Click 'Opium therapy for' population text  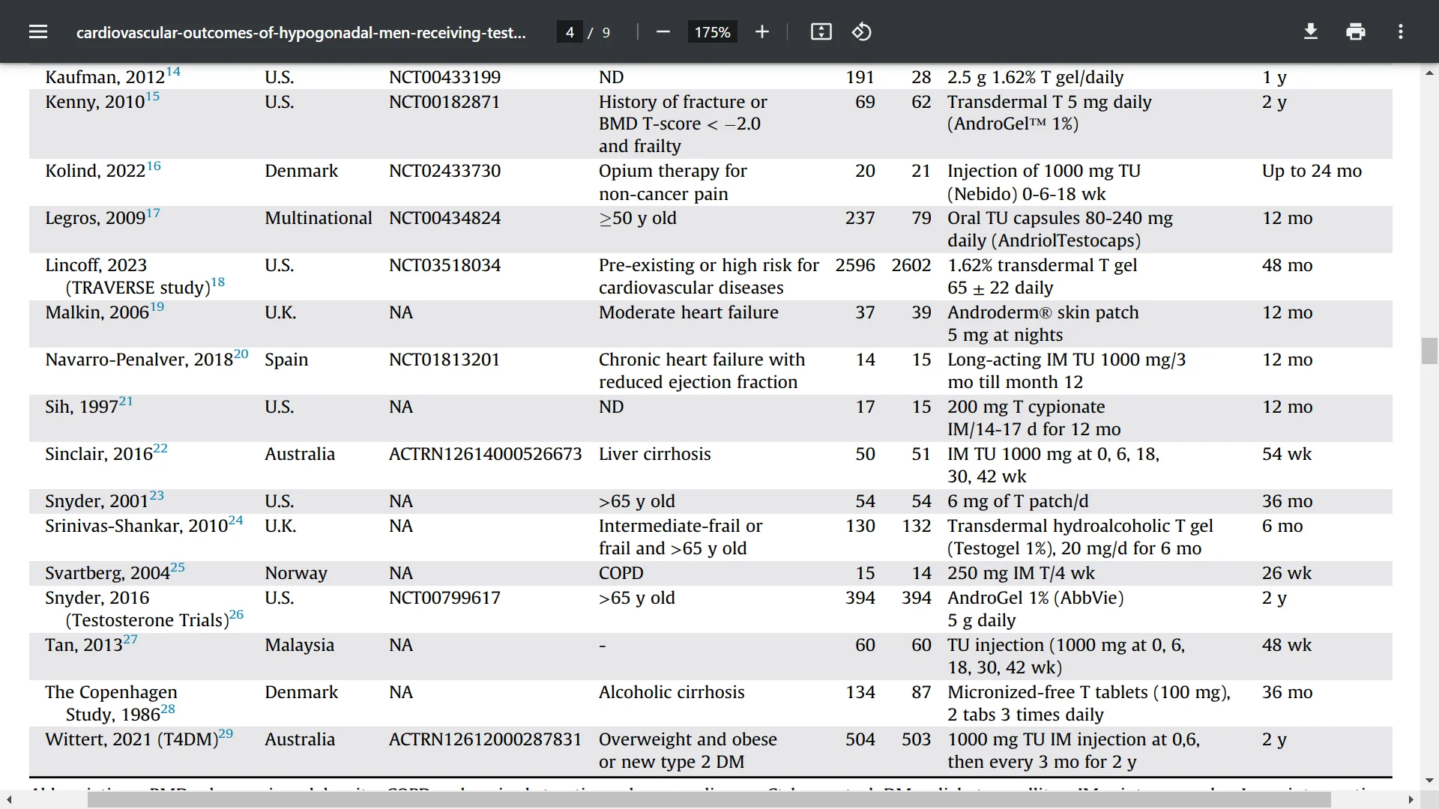[x=673, y=171]
